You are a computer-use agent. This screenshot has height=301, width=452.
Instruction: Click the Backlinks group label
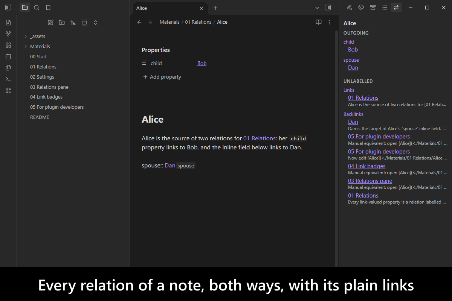[353, 114]
